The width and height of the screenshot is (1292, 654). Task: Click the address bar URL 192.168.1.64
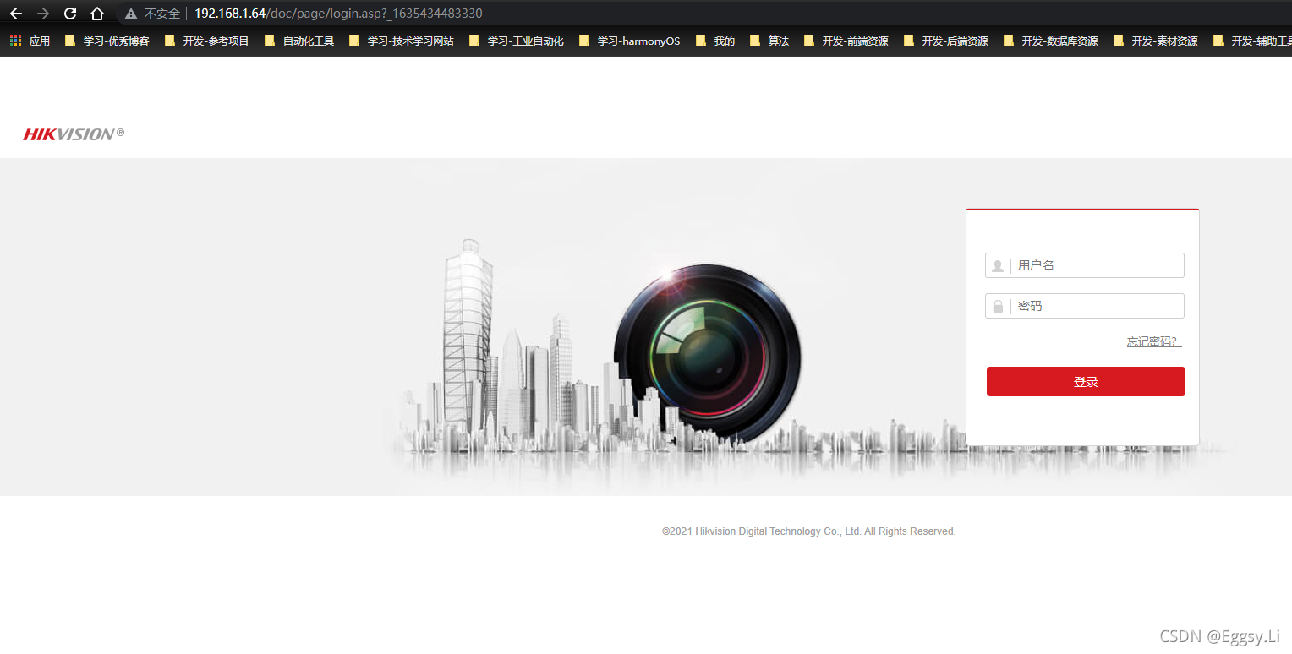(230, 14)
